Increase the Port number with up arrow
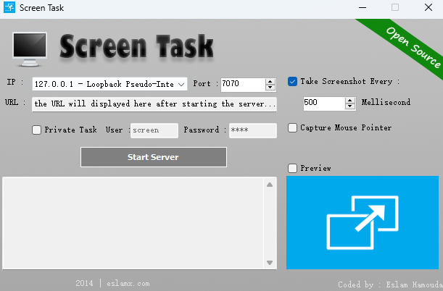Viewport: 443px width, 291px height. point(270,81)
